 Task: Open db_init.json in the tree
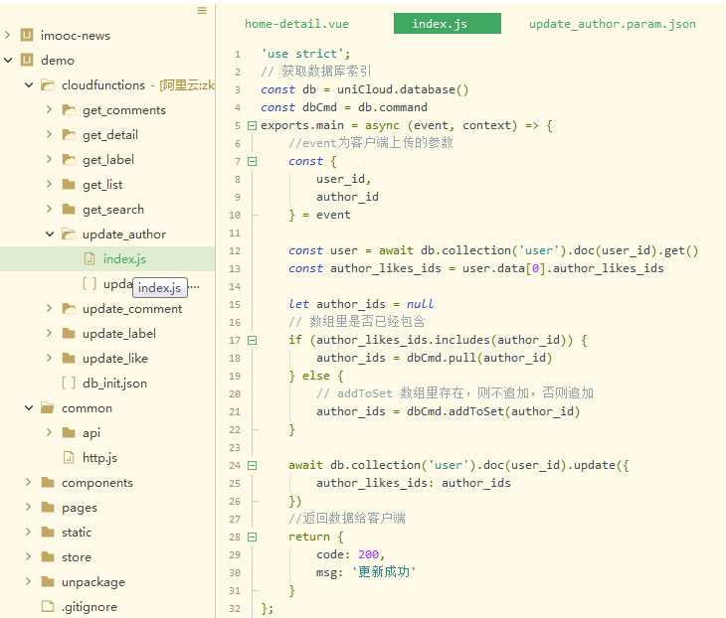pyautogui.click(x=114, y=383)
